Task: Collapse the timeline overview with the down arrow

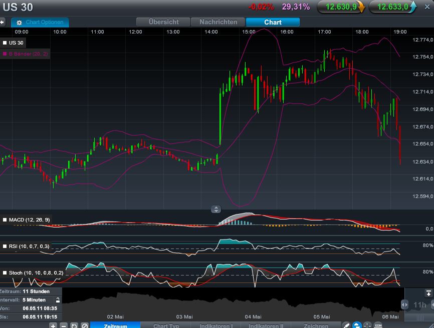Action: 428,293
